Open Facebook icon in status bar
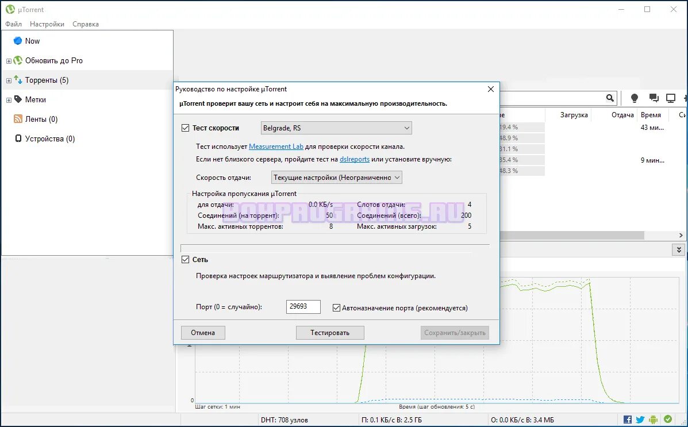 [628, 420]
